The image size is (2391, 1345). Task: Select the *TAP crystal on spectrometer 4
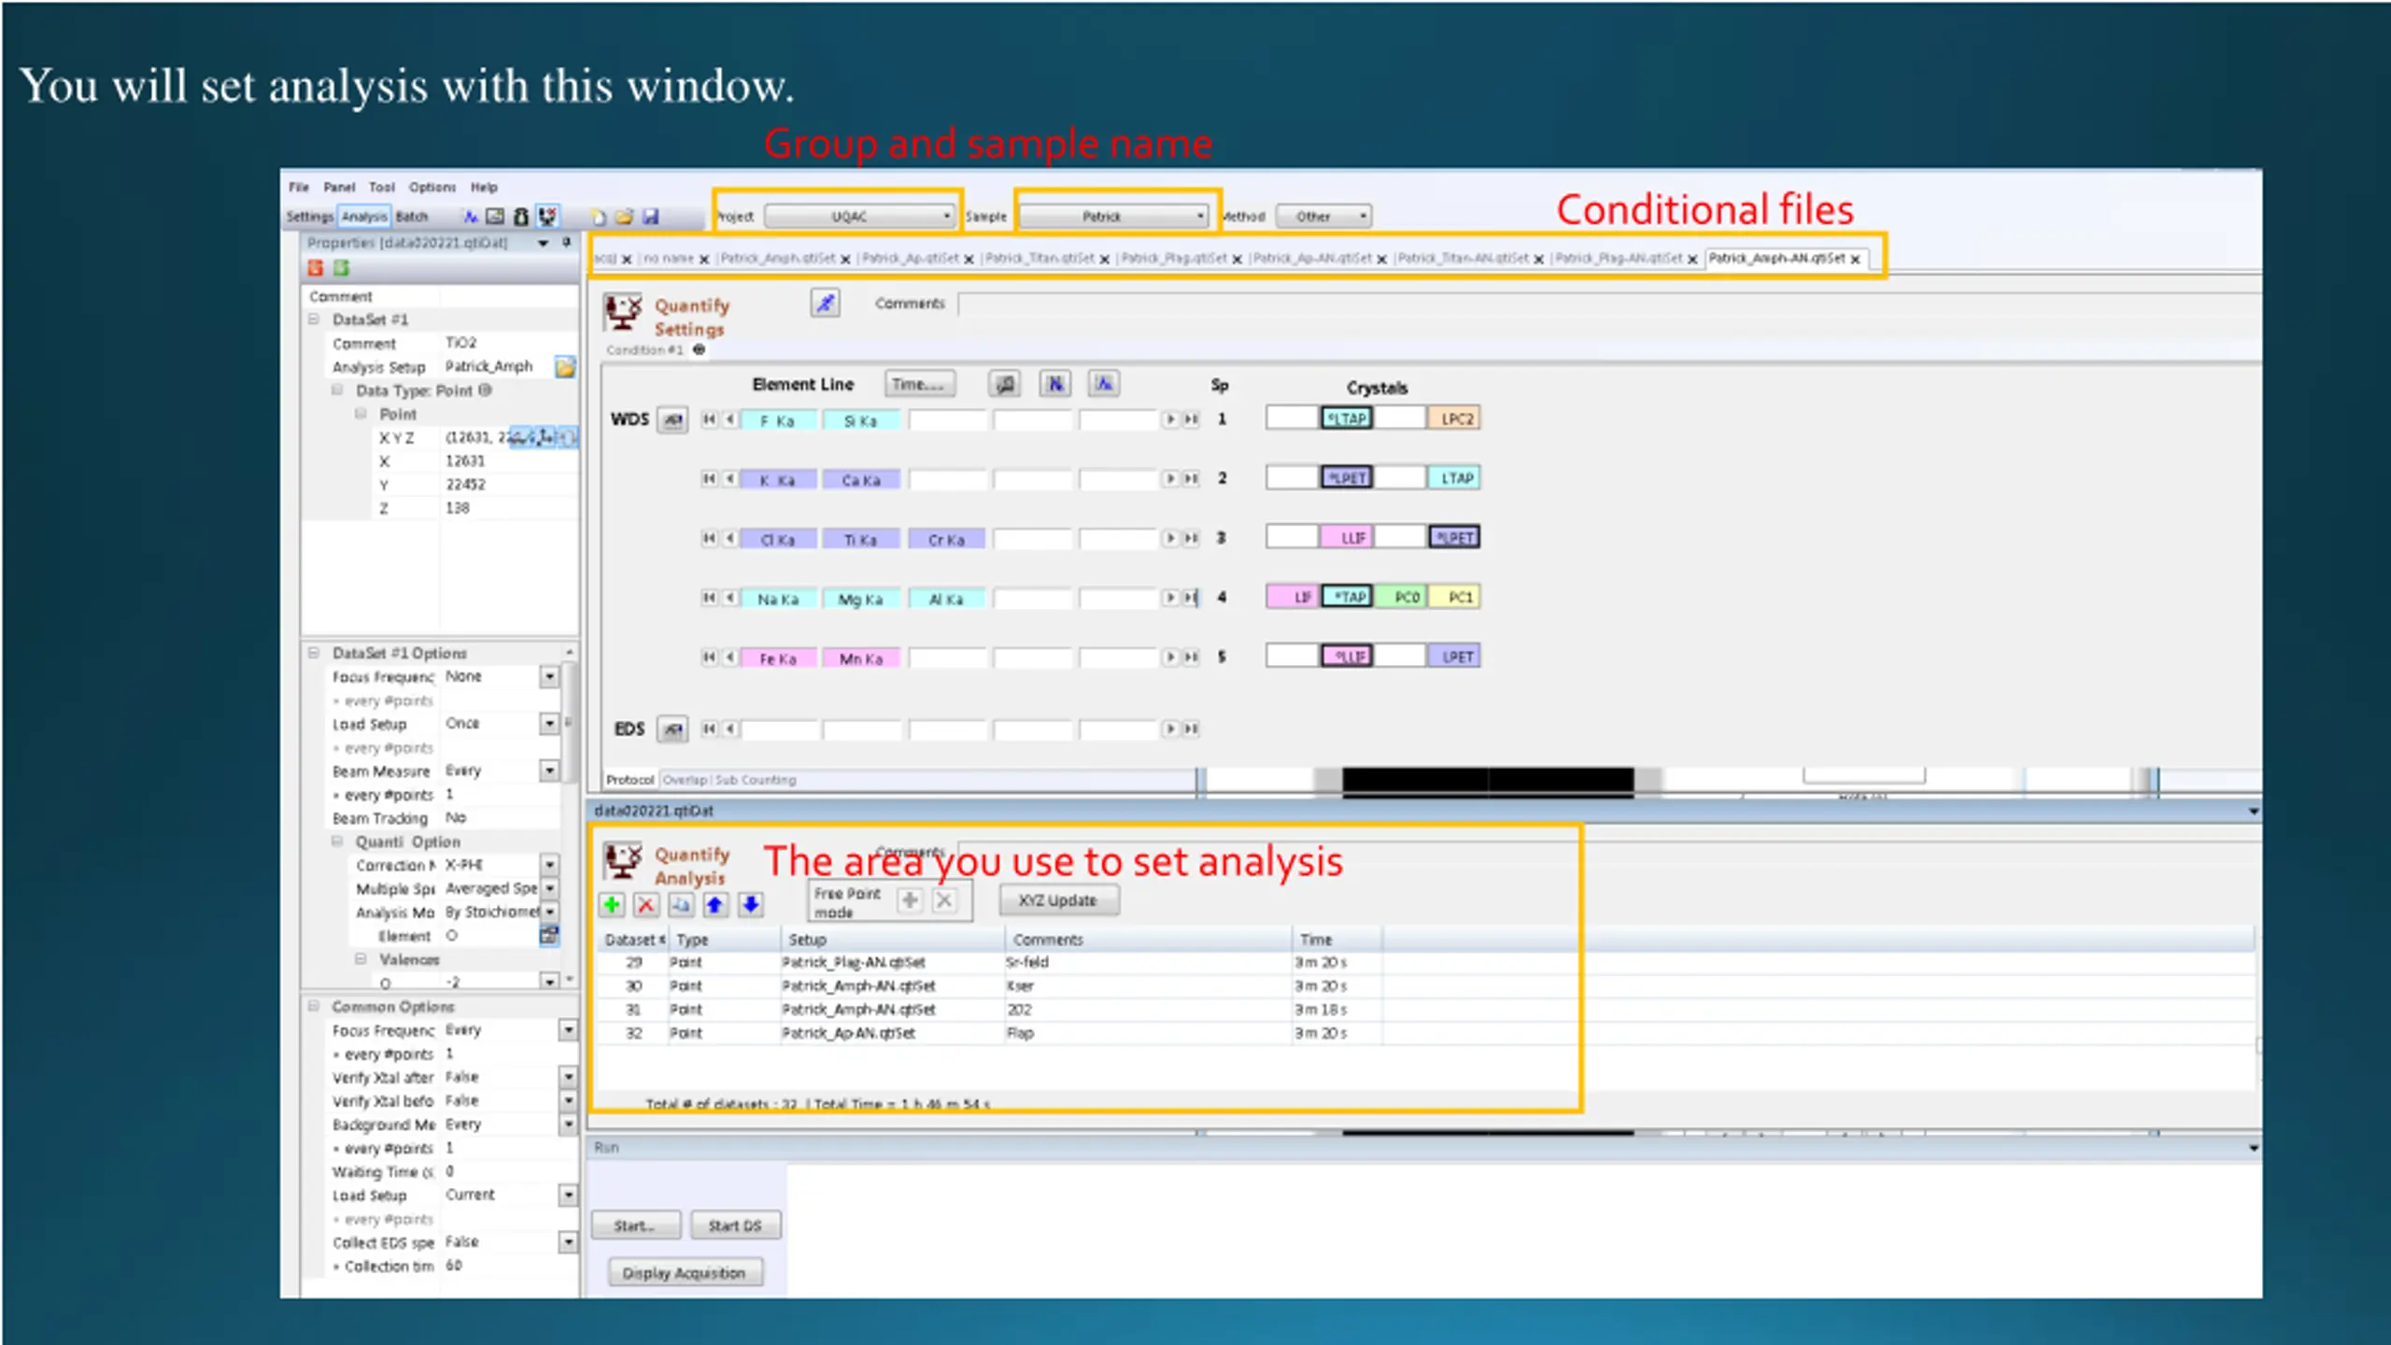(1347, 597)
